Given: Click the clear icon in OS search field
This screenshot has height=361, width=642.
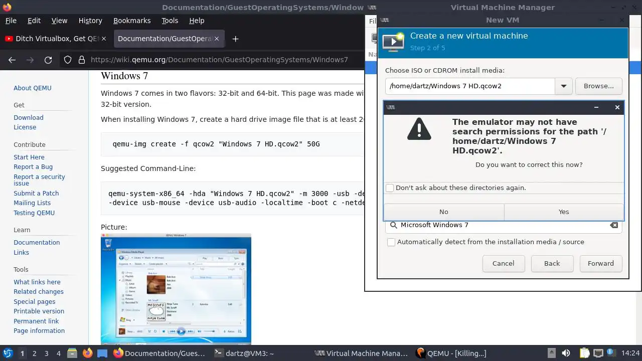Looking at the screenshot, I should (614, 225).
